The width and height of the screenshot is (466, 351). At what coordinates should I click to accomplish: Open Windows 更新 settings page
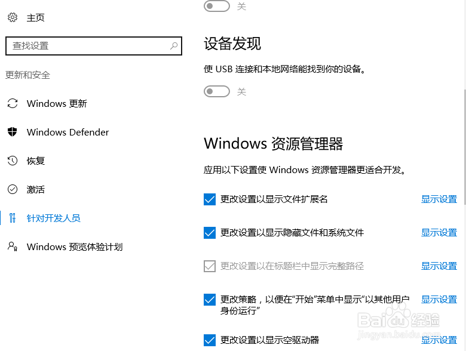[57, 103]
